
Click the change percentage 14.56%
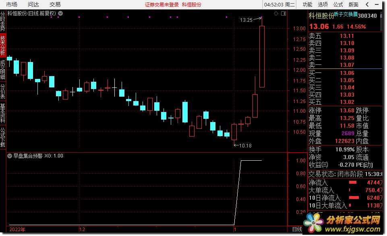[x=356, y=27]
